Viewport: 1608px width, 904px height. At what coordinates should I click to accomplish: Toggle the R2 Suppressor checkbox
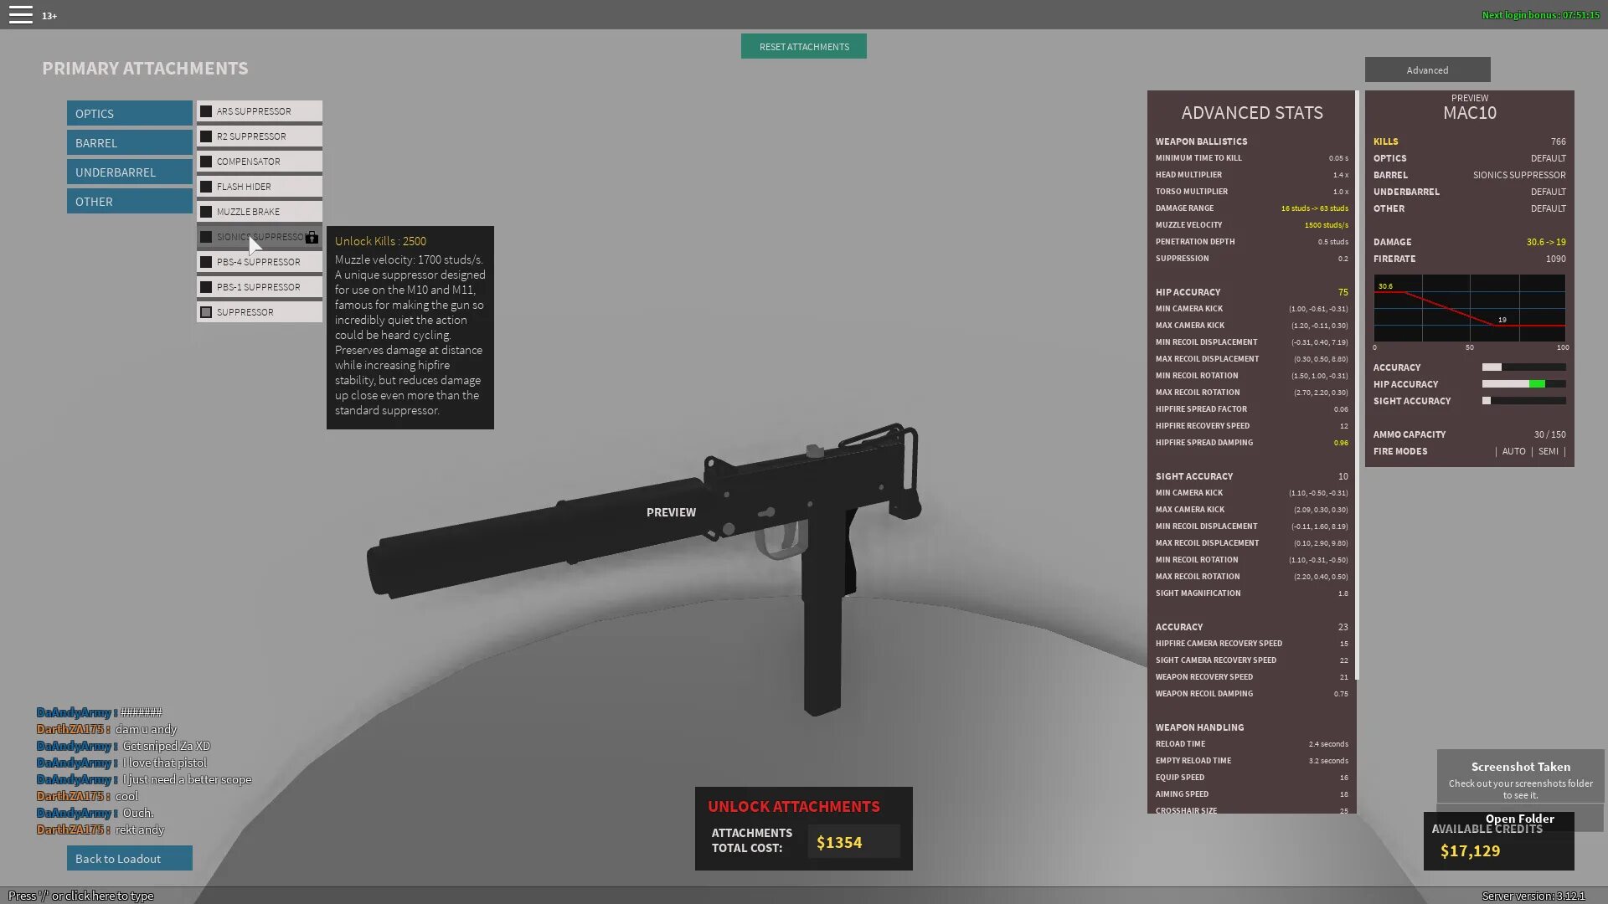(x=206, y=136)
